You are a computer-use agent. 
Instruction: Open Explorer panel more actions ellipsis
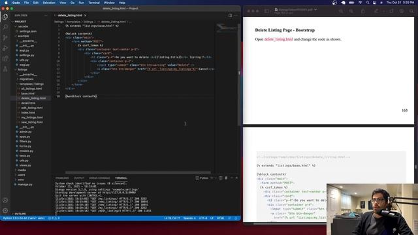click(x=46, y=16)
